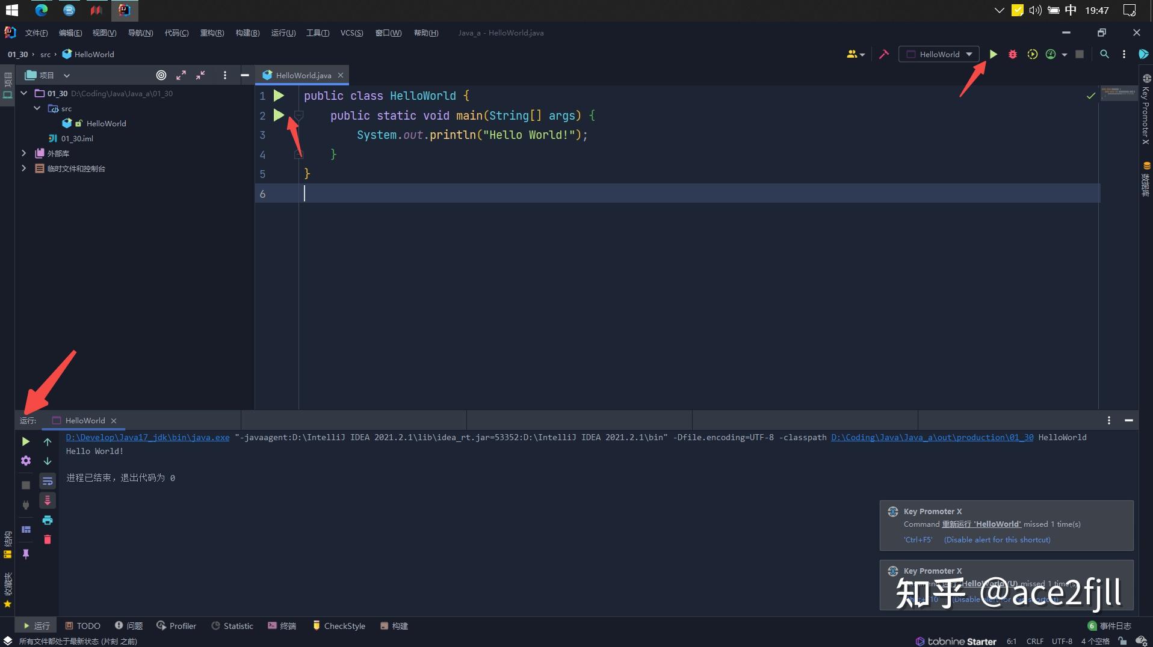Image resolution: width=1153 pixels, height=647 pixels.
Task: Click the 重新运行 'HelloWorld' notification link
Action: (x=981, y=524)
